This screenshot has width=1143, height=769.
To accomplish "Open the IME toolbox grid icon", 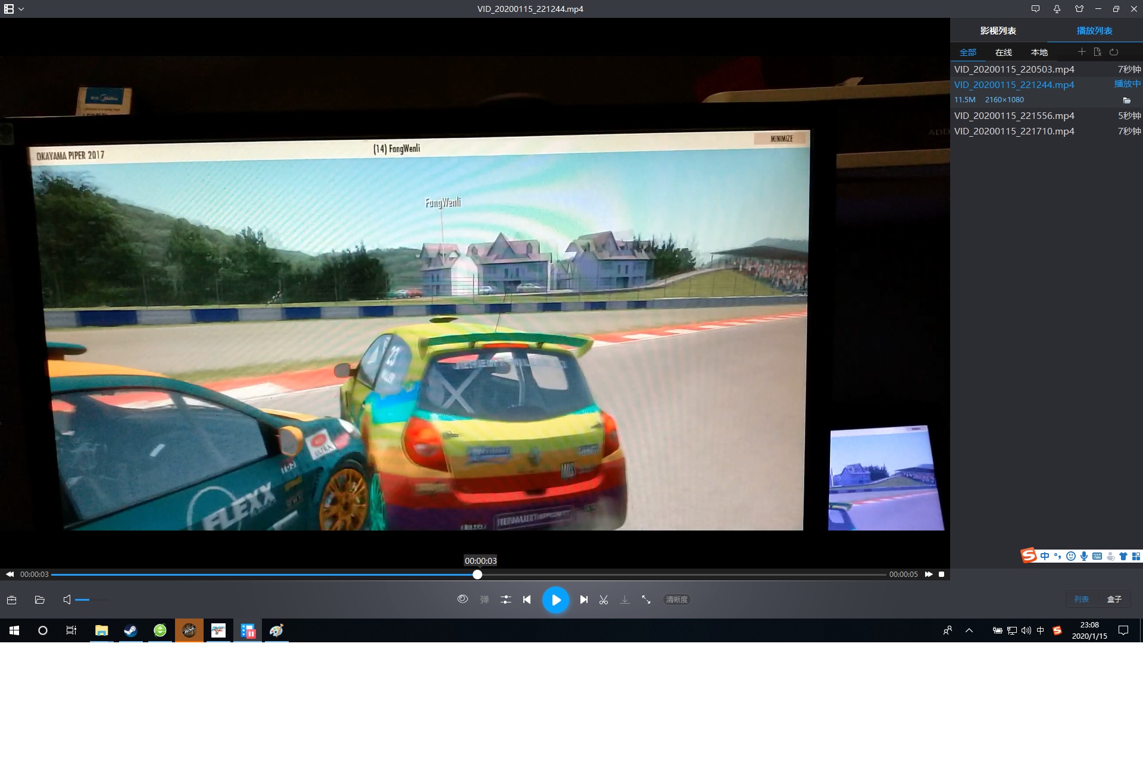I will tap(1136, 556).
